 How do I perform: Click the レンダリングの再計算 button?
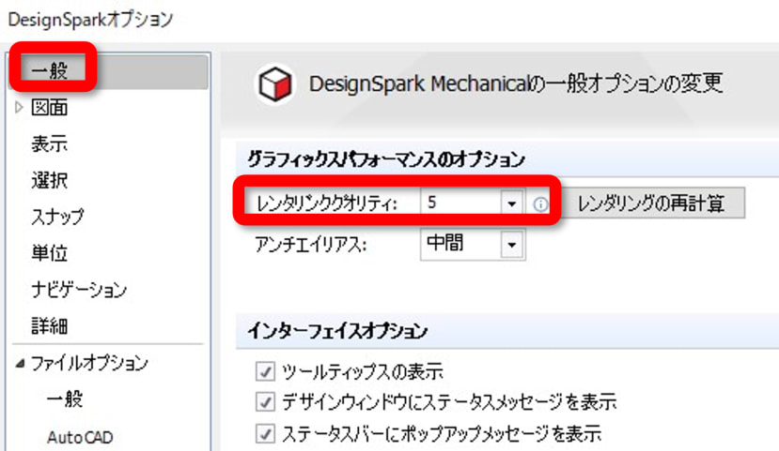pos(652,203)
